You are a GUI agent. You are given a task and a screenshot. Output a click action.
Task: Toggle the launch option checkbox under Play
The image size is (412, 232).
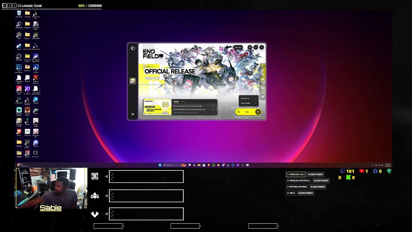pyautogui.click(x=236, y=117)
